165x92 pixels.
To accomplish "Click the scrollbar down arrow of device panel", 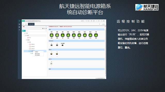I will pos(105,76).
